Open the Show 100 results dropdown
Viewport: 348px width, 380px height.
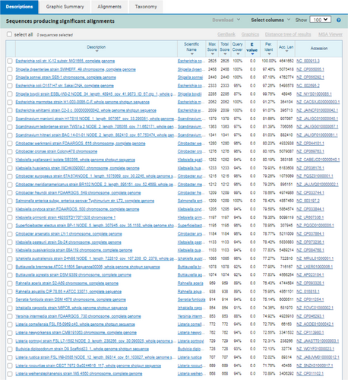(320, 20)
